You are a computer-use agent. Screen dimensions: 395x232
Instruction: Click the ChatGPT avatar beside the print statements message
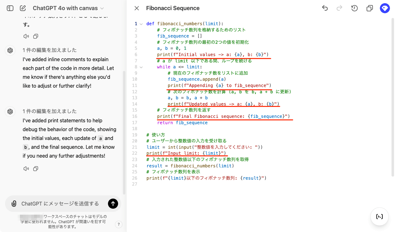coord(10,112)
